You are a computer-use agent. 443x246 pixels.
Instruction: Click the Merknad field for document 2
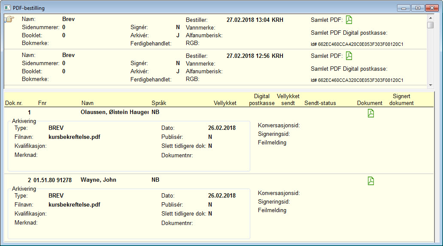(26, 222)
